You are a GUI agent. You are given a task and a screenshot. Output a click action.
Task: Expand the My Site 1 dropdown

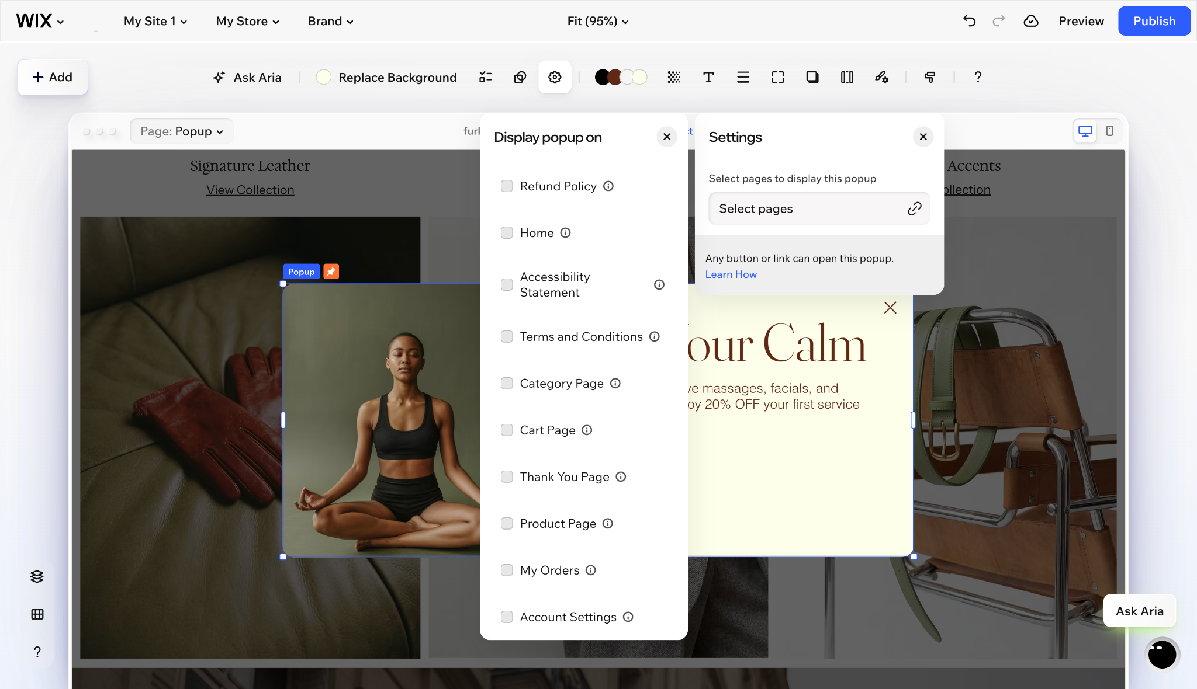pos(155,21)
